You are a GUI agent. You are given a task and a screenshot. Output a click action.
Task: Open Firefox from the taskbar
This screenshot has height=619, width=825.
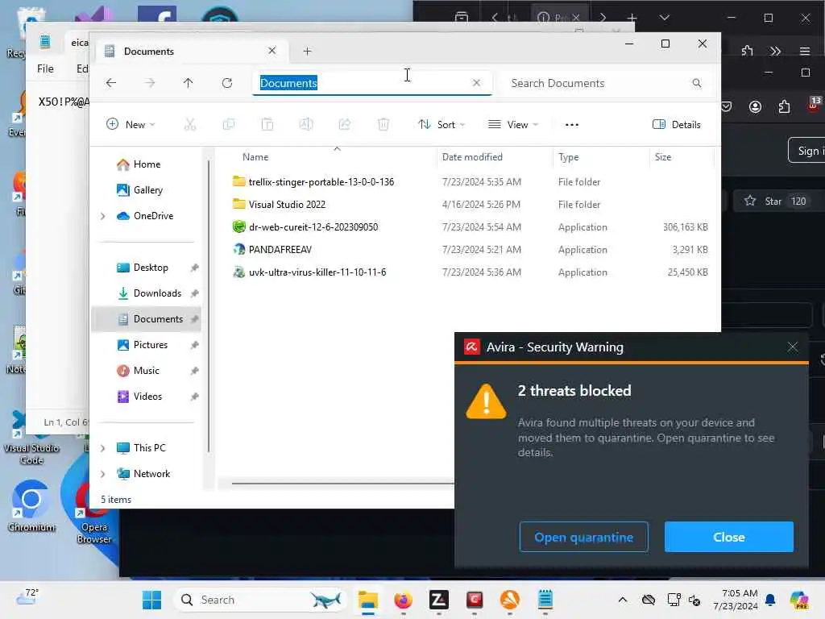tap(403, 600)
